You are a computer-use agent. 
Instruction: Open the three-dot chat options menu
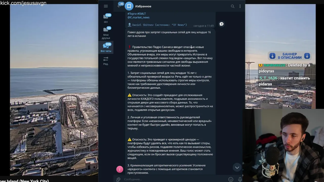240,6
